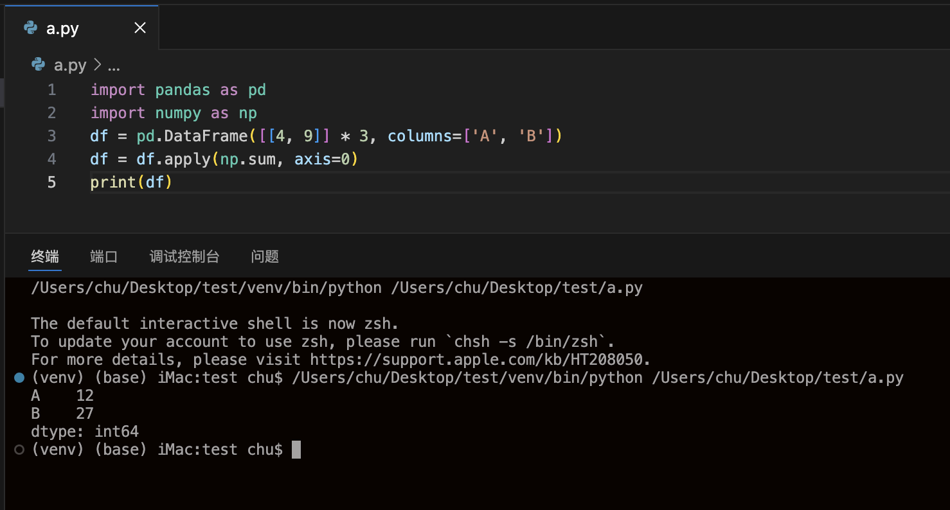Place cursor on 'pandas' in line 1
The width and height of the screenshot is (950, 510).
click(183, 90)
